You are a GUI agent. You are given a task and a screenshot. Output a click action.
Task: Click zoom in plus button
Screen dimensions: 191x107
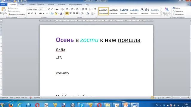click(x=189, y=97)
